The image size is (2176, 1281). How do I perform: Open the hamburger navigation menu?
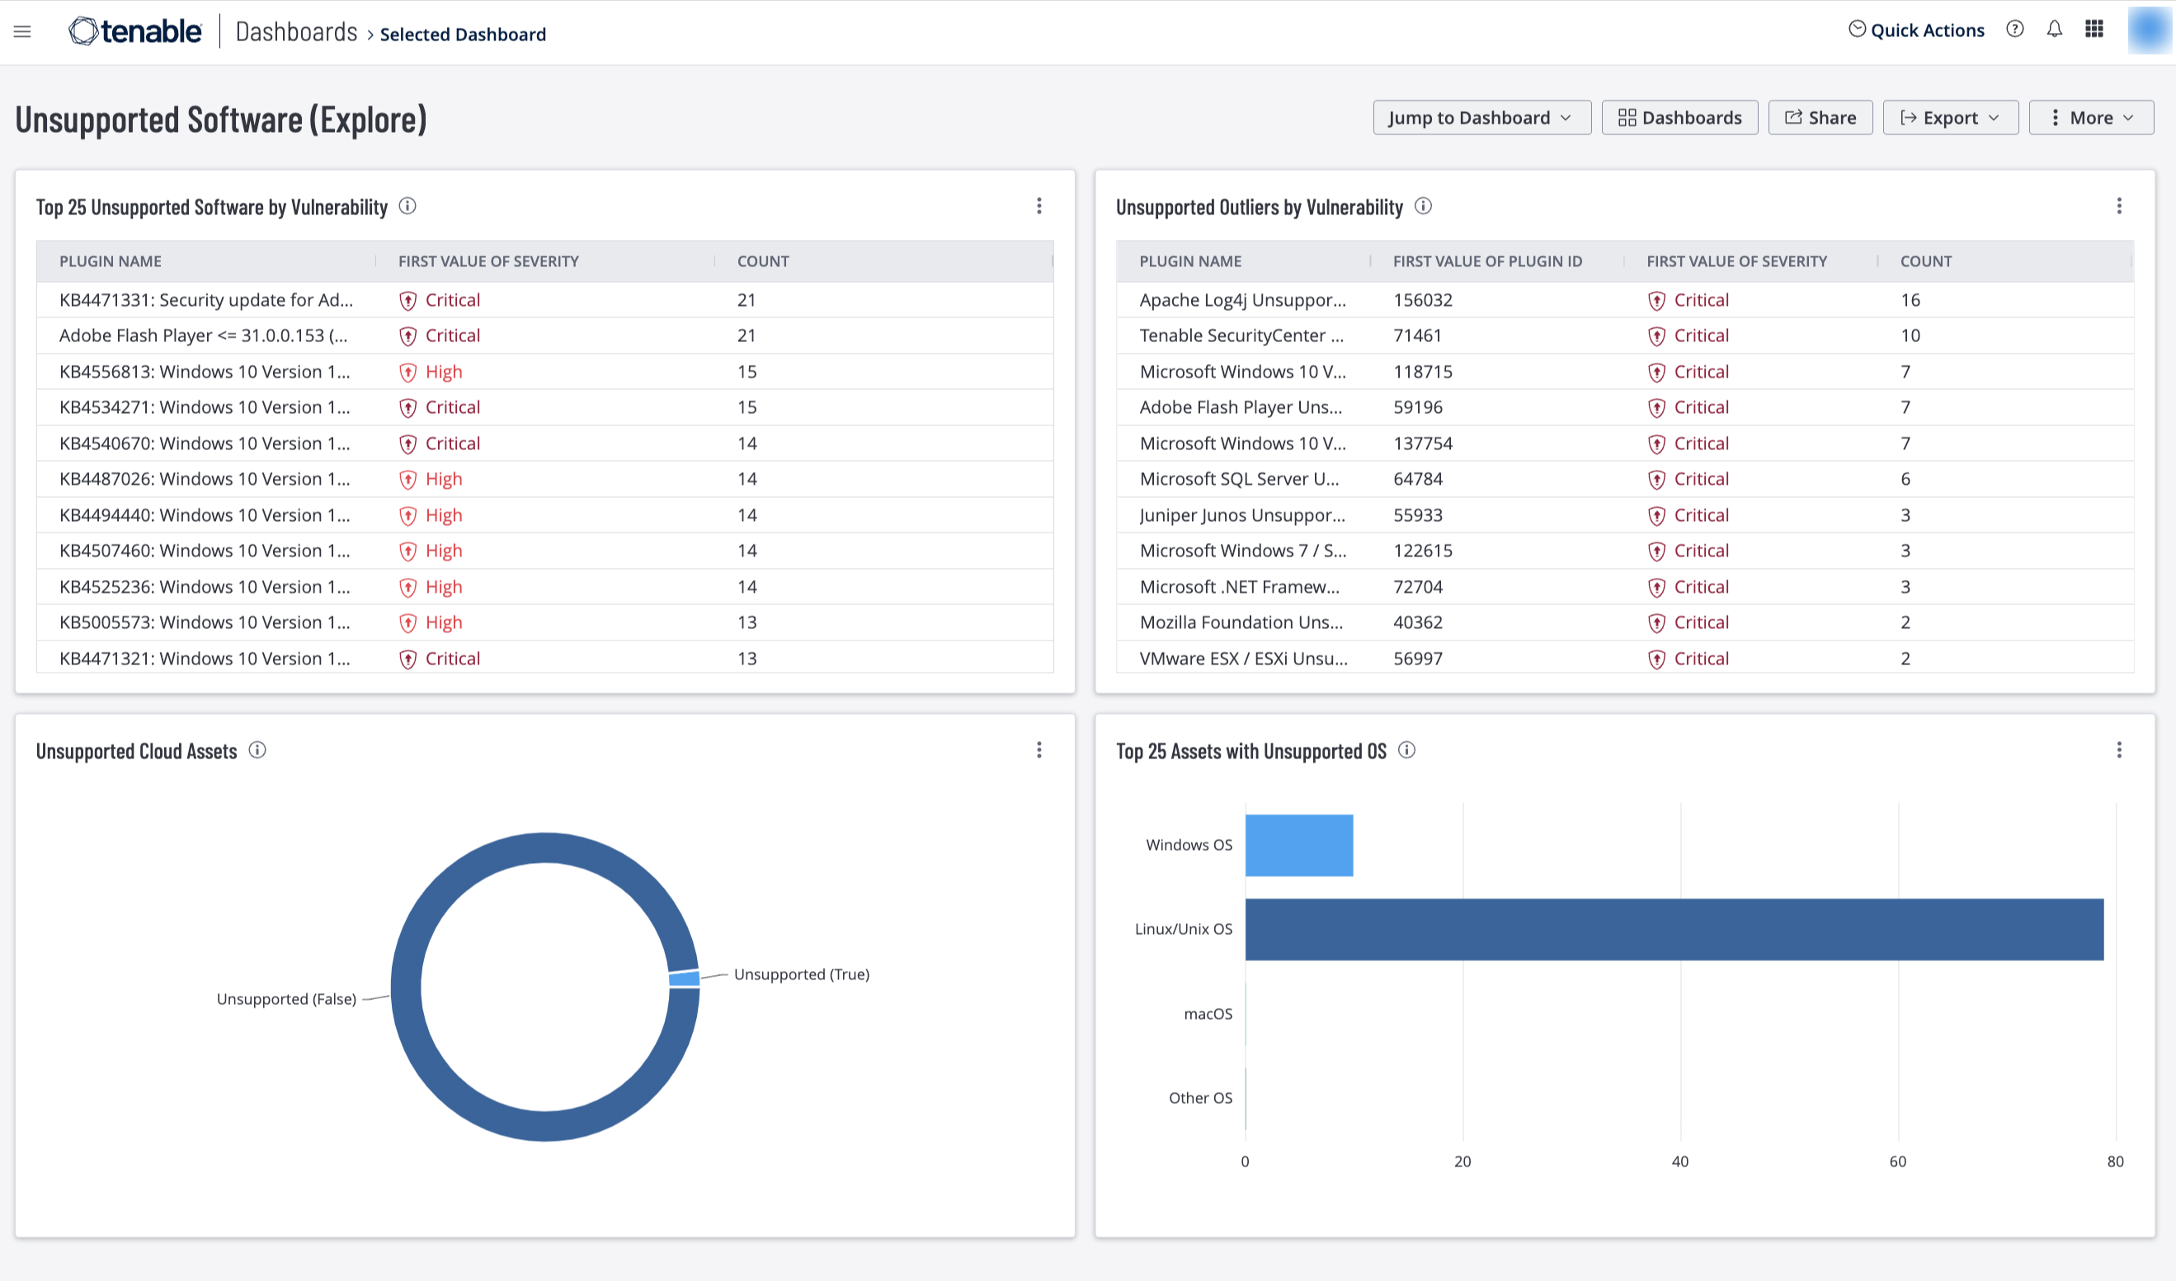point(22,32)
